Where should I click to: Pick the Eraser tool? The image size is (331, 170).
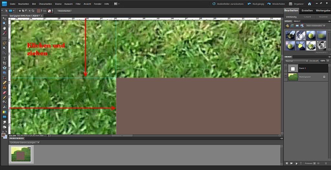(4, 92)
